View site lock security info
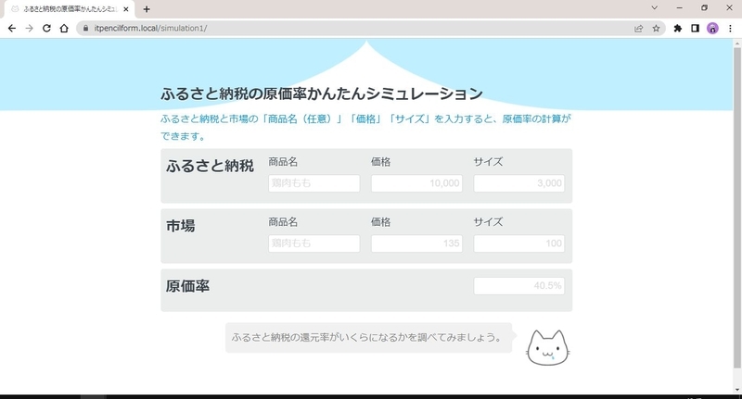 click(85, 29)
